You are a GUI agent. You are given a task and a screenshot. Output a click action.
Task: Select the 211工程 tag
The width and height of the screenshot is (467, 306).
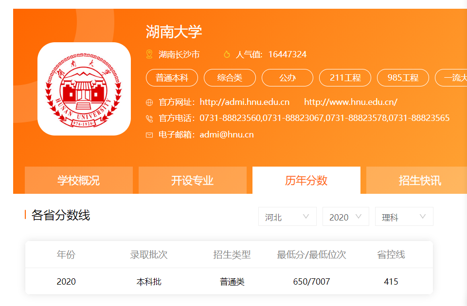click(345, 78)
